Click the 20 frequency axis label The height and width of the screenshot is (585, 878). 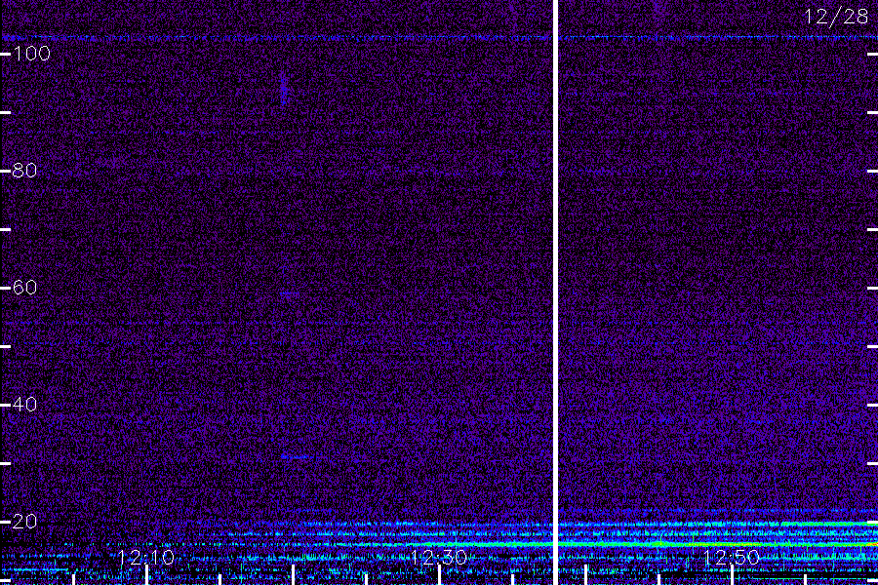pos(24,522)
